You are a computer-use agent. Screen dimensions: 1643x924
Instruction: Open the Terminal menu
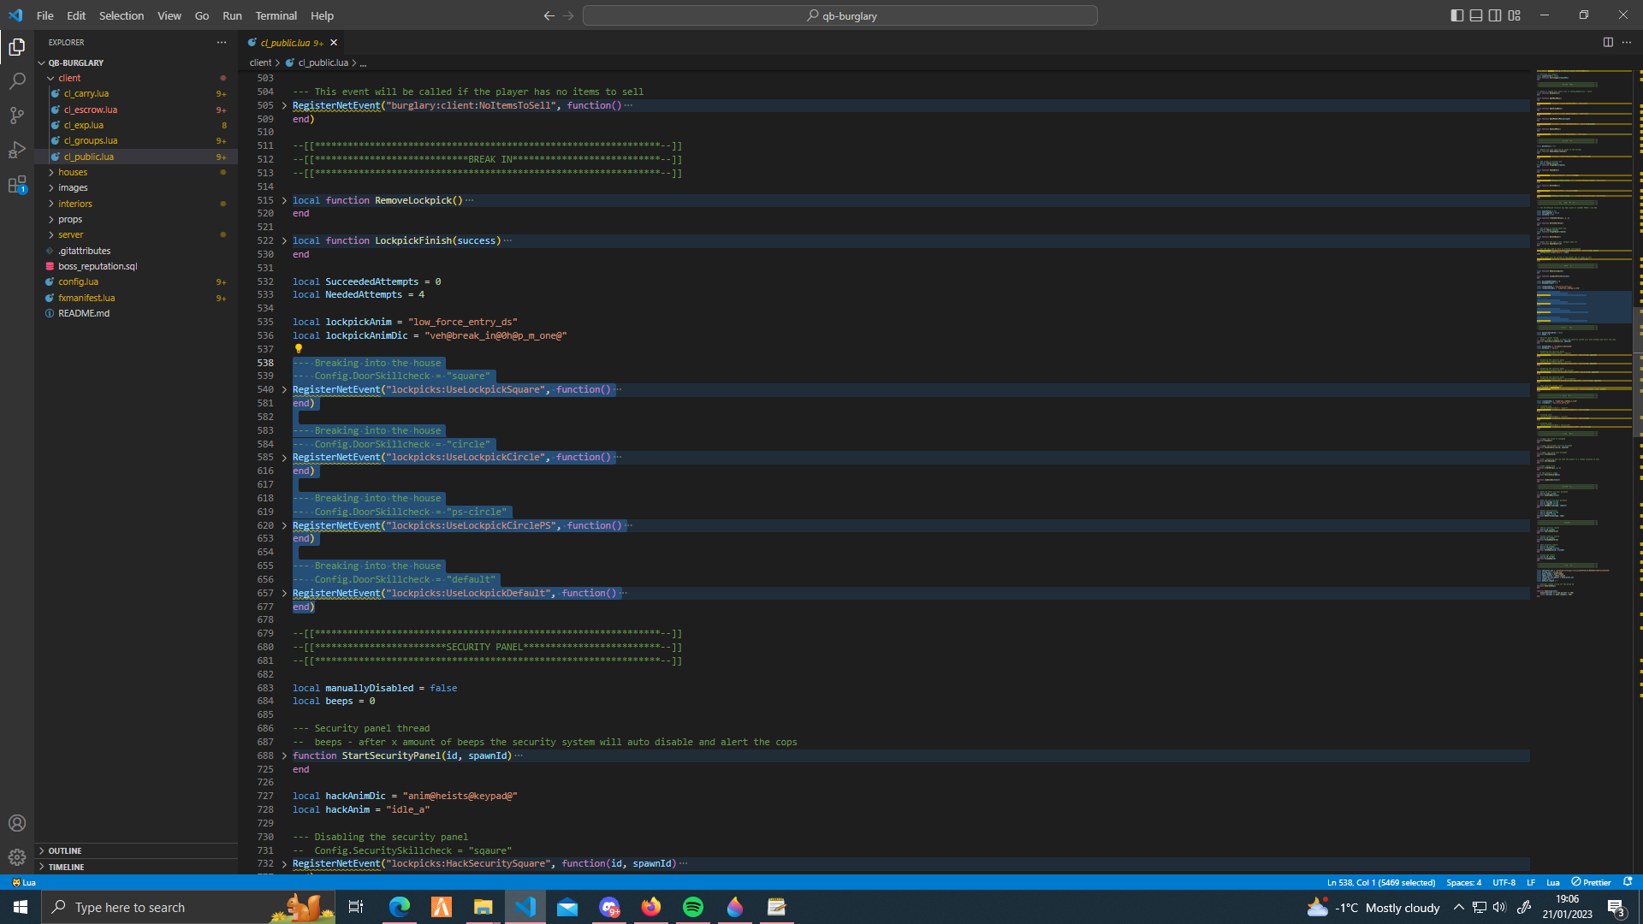(x=276, y=15)
